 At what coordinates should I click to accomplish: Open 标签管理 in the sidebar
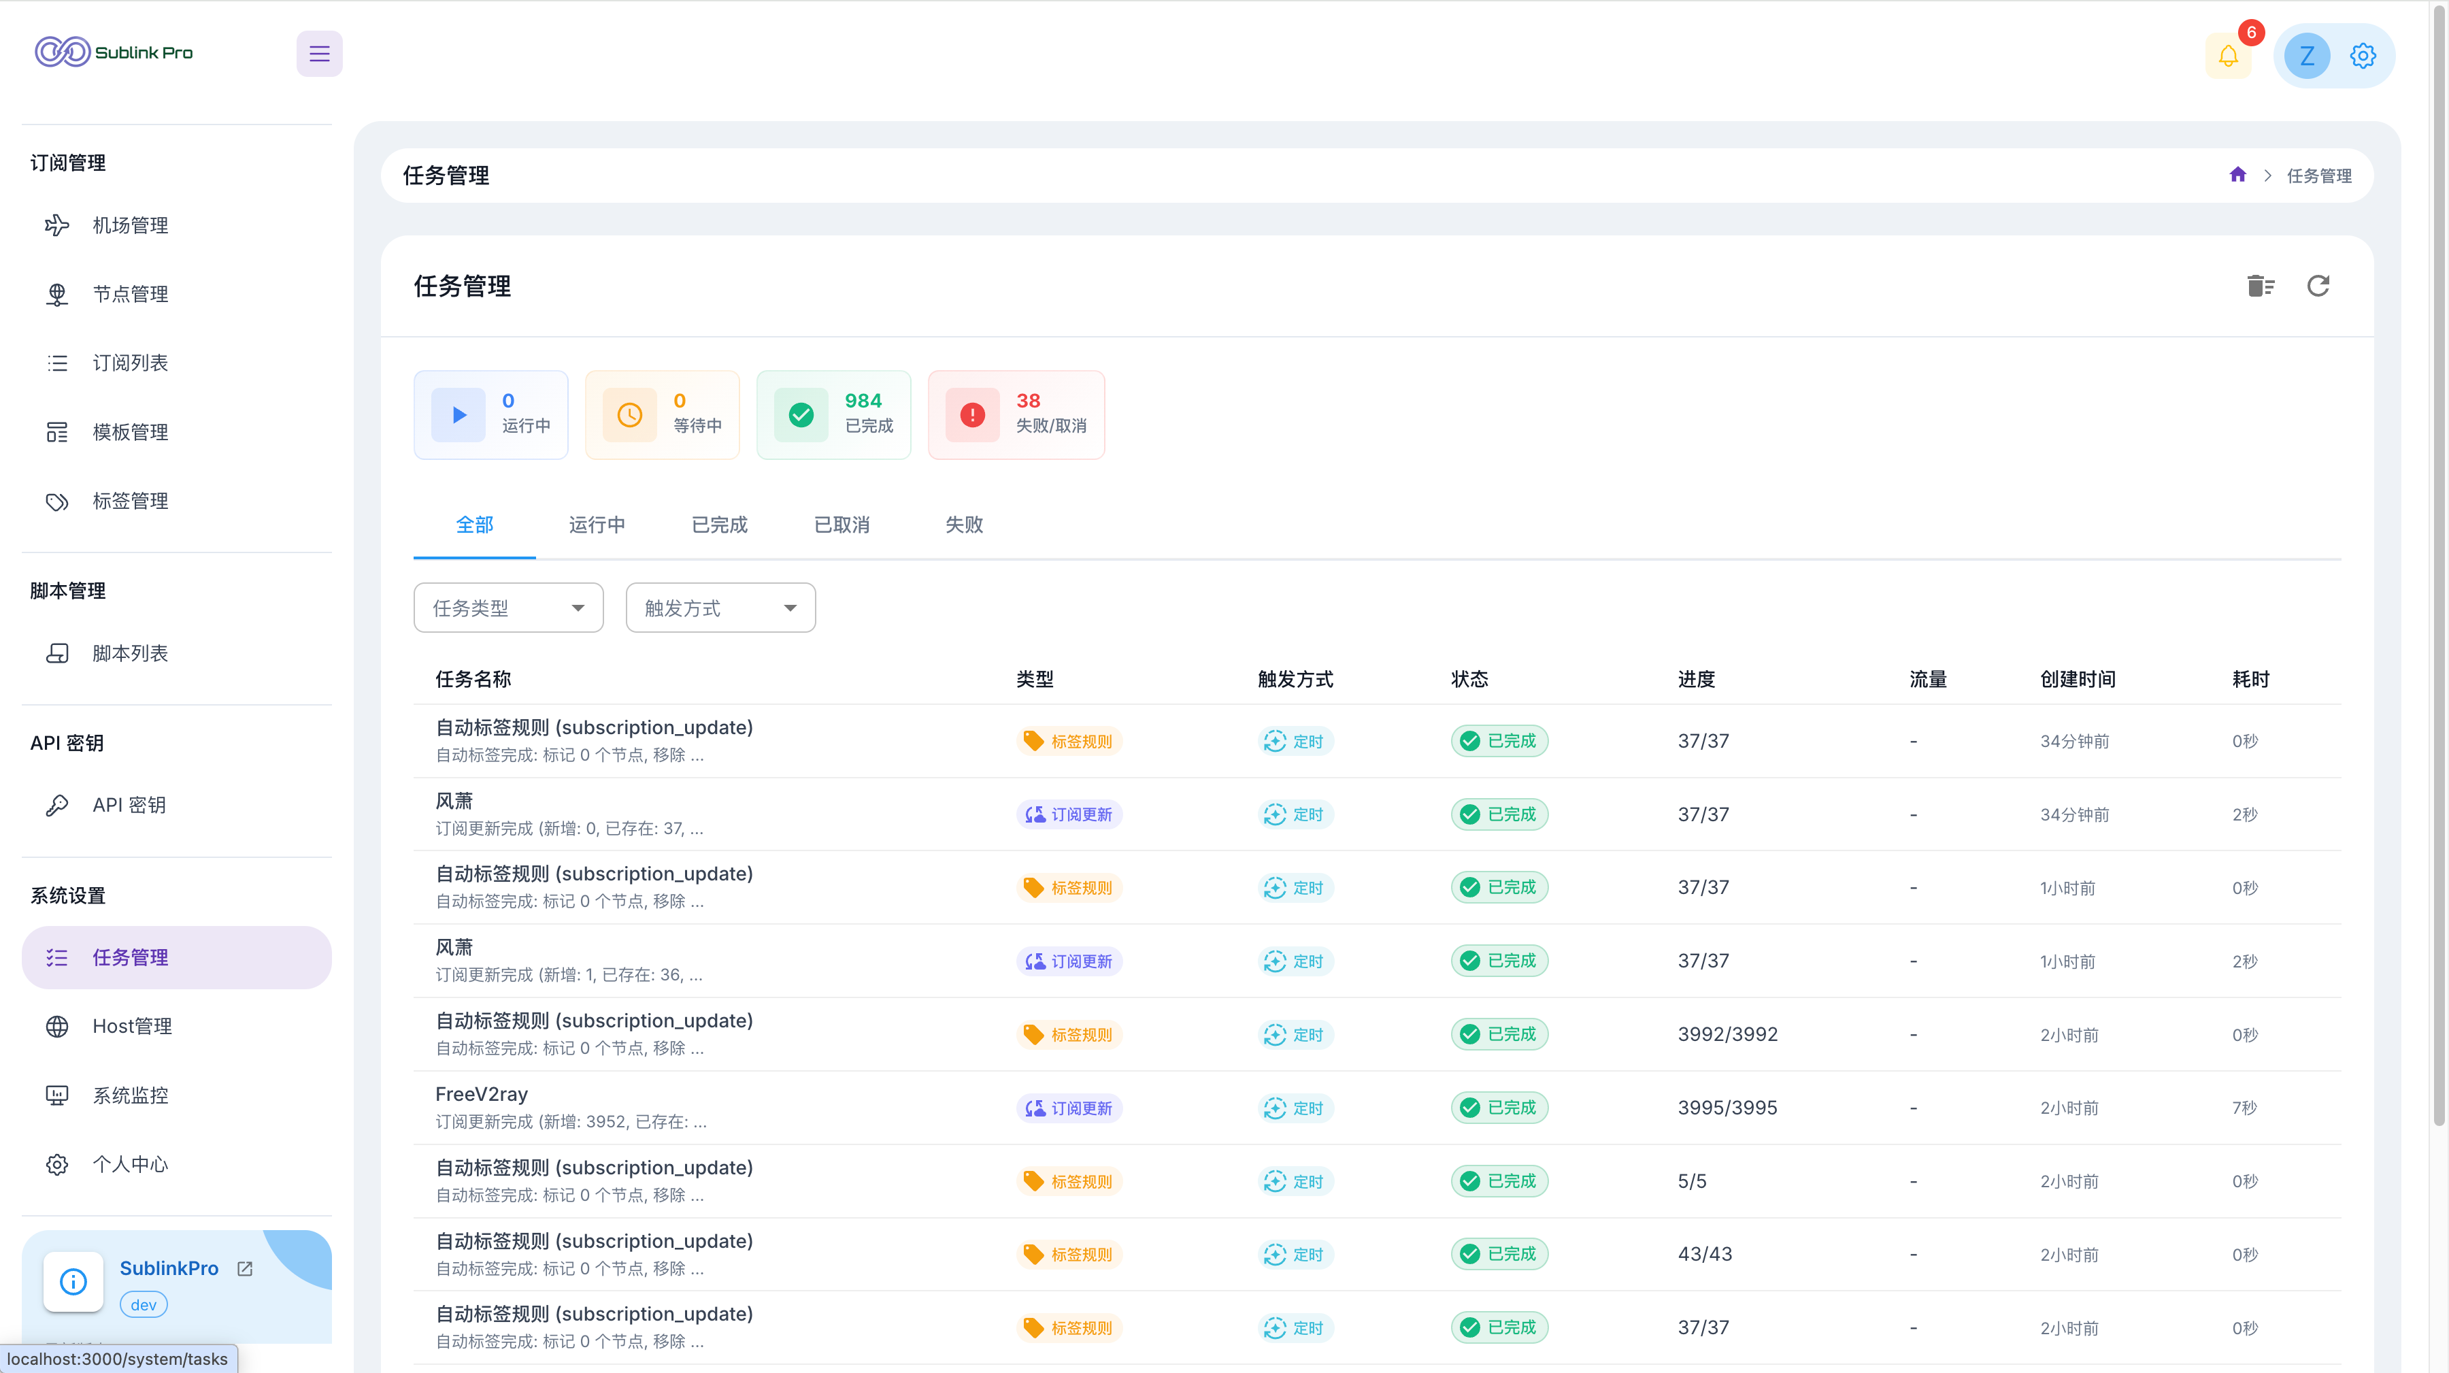(177, 500)
